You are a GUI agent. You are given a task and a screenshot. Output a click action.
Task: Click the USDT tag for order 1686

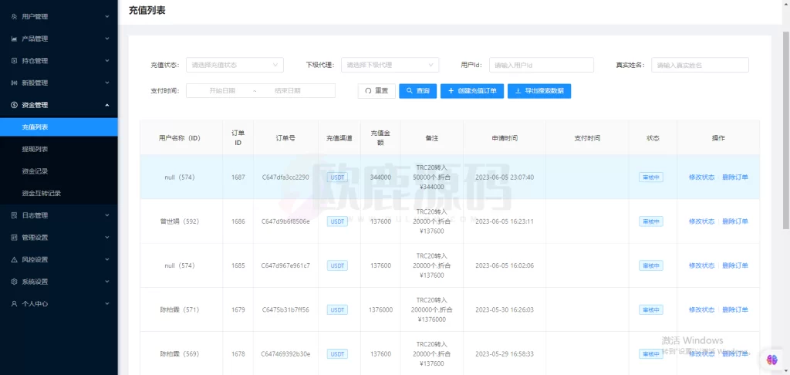[337, 221]
